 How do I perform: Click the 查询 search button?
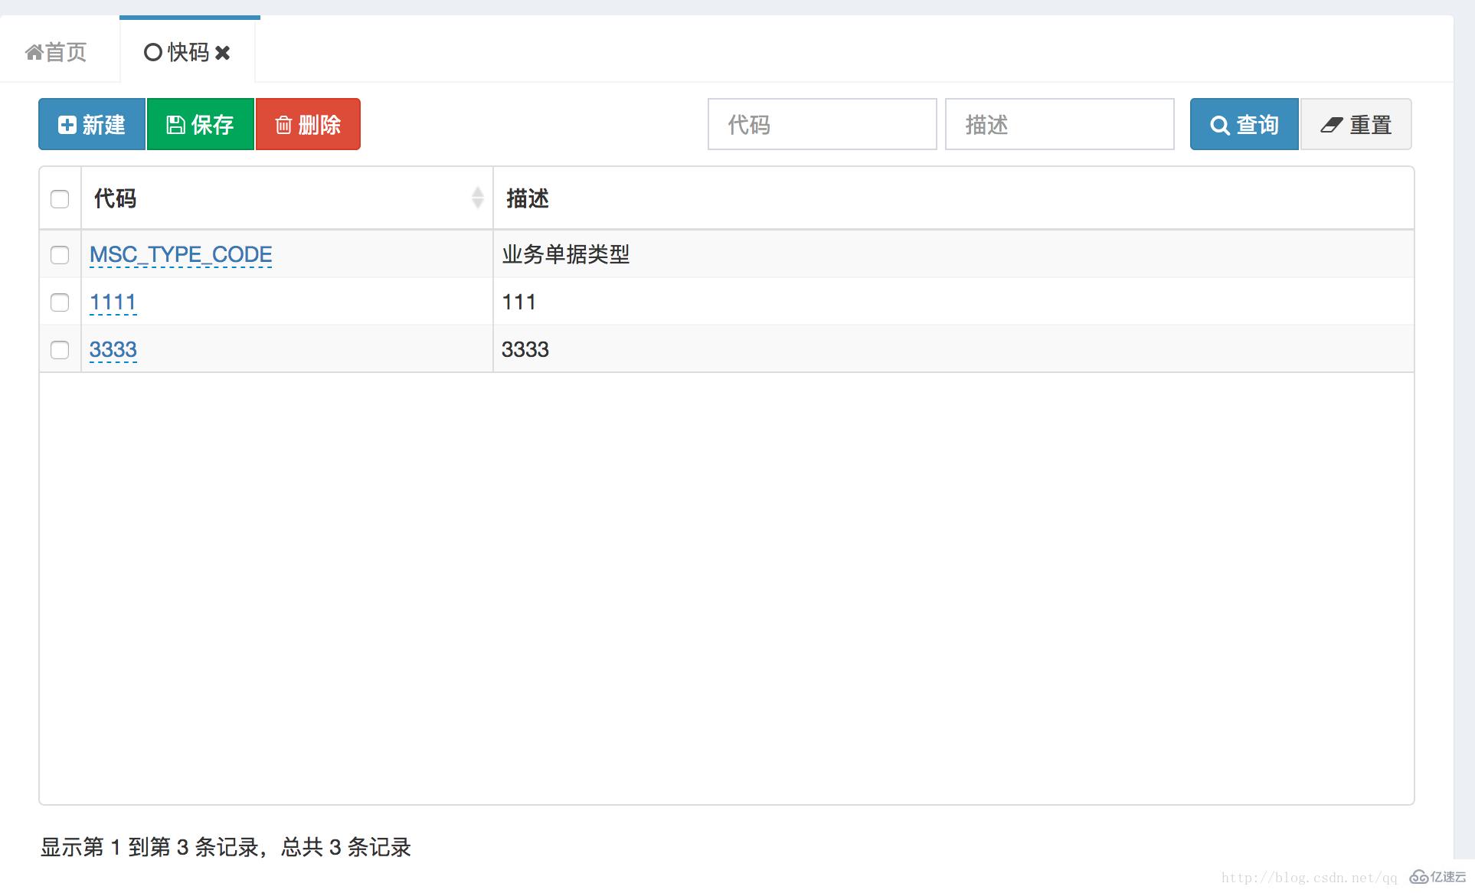(x=1244, y=124)
